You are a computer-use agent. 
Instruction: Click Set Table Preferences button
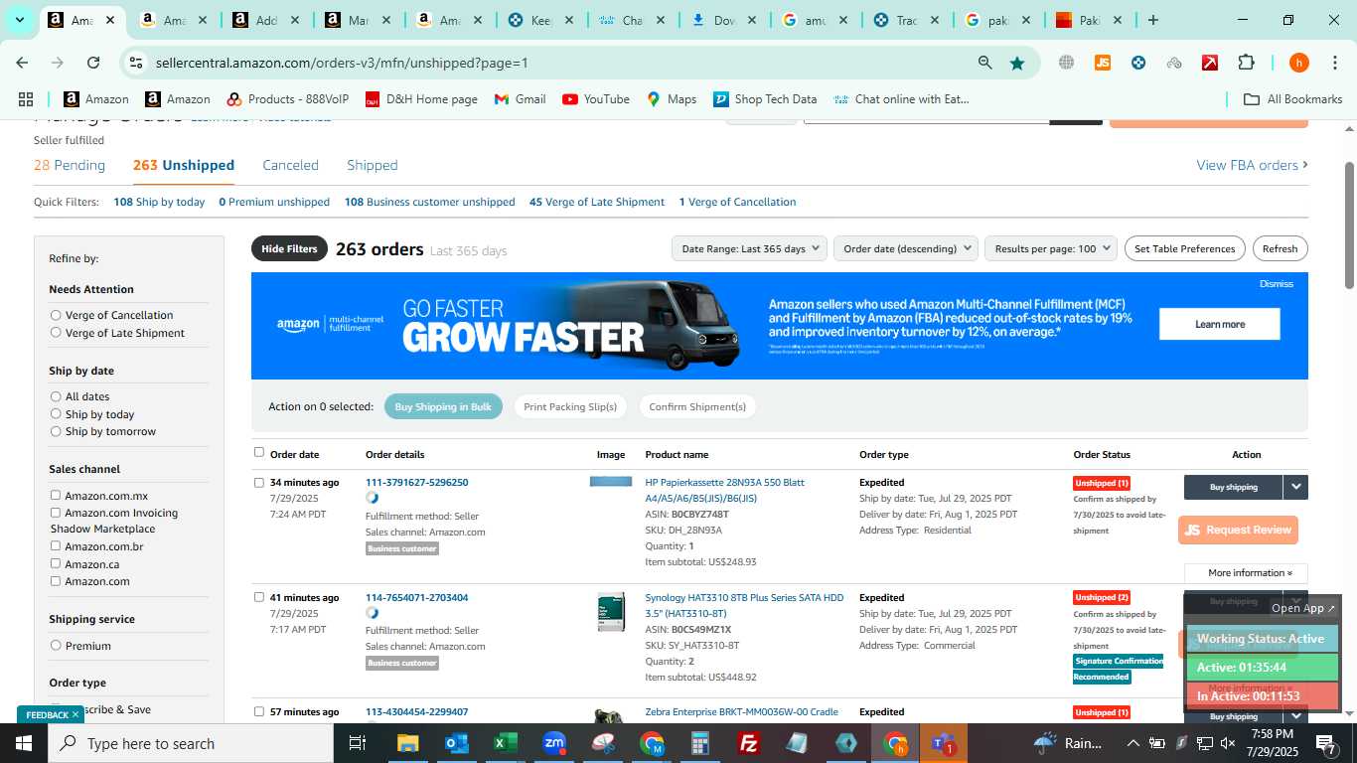click(x=1184, y=248)
